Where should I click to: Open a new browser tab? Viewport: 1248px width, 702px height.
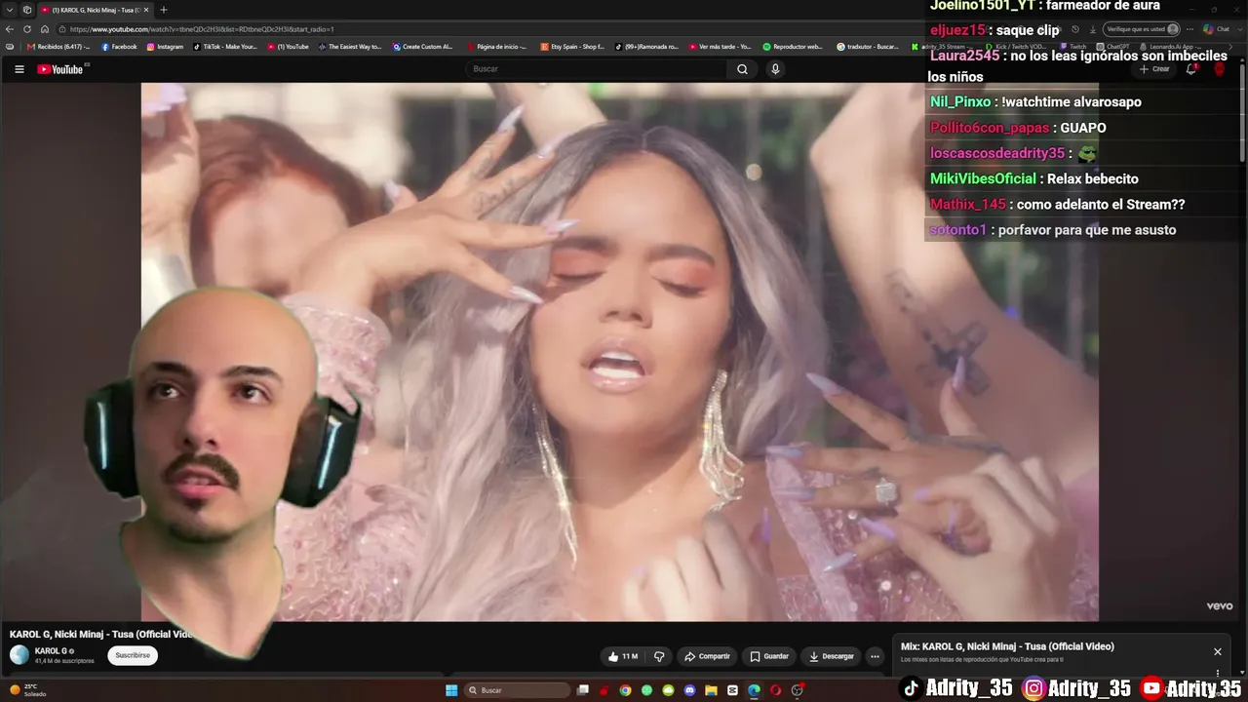[163, 10]
